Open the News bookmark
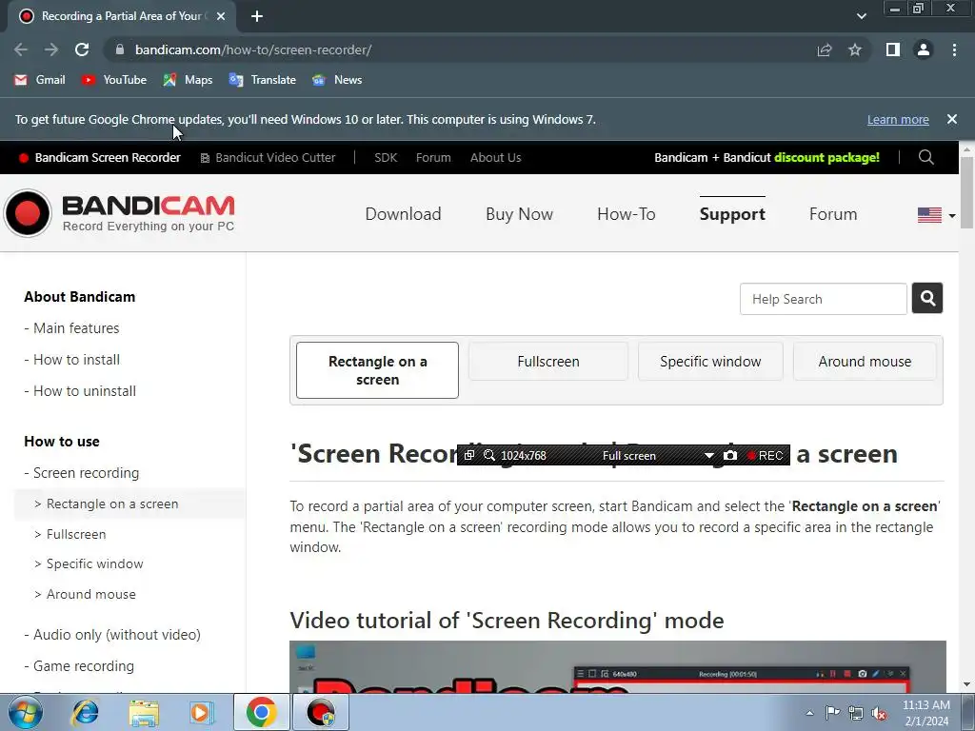The image size is (975, 731). click(x=337, y=80)
